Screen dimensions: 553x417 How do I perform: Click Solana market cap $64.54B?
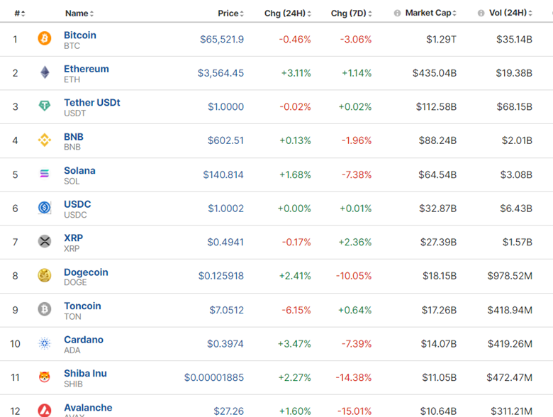coord(437,174)
